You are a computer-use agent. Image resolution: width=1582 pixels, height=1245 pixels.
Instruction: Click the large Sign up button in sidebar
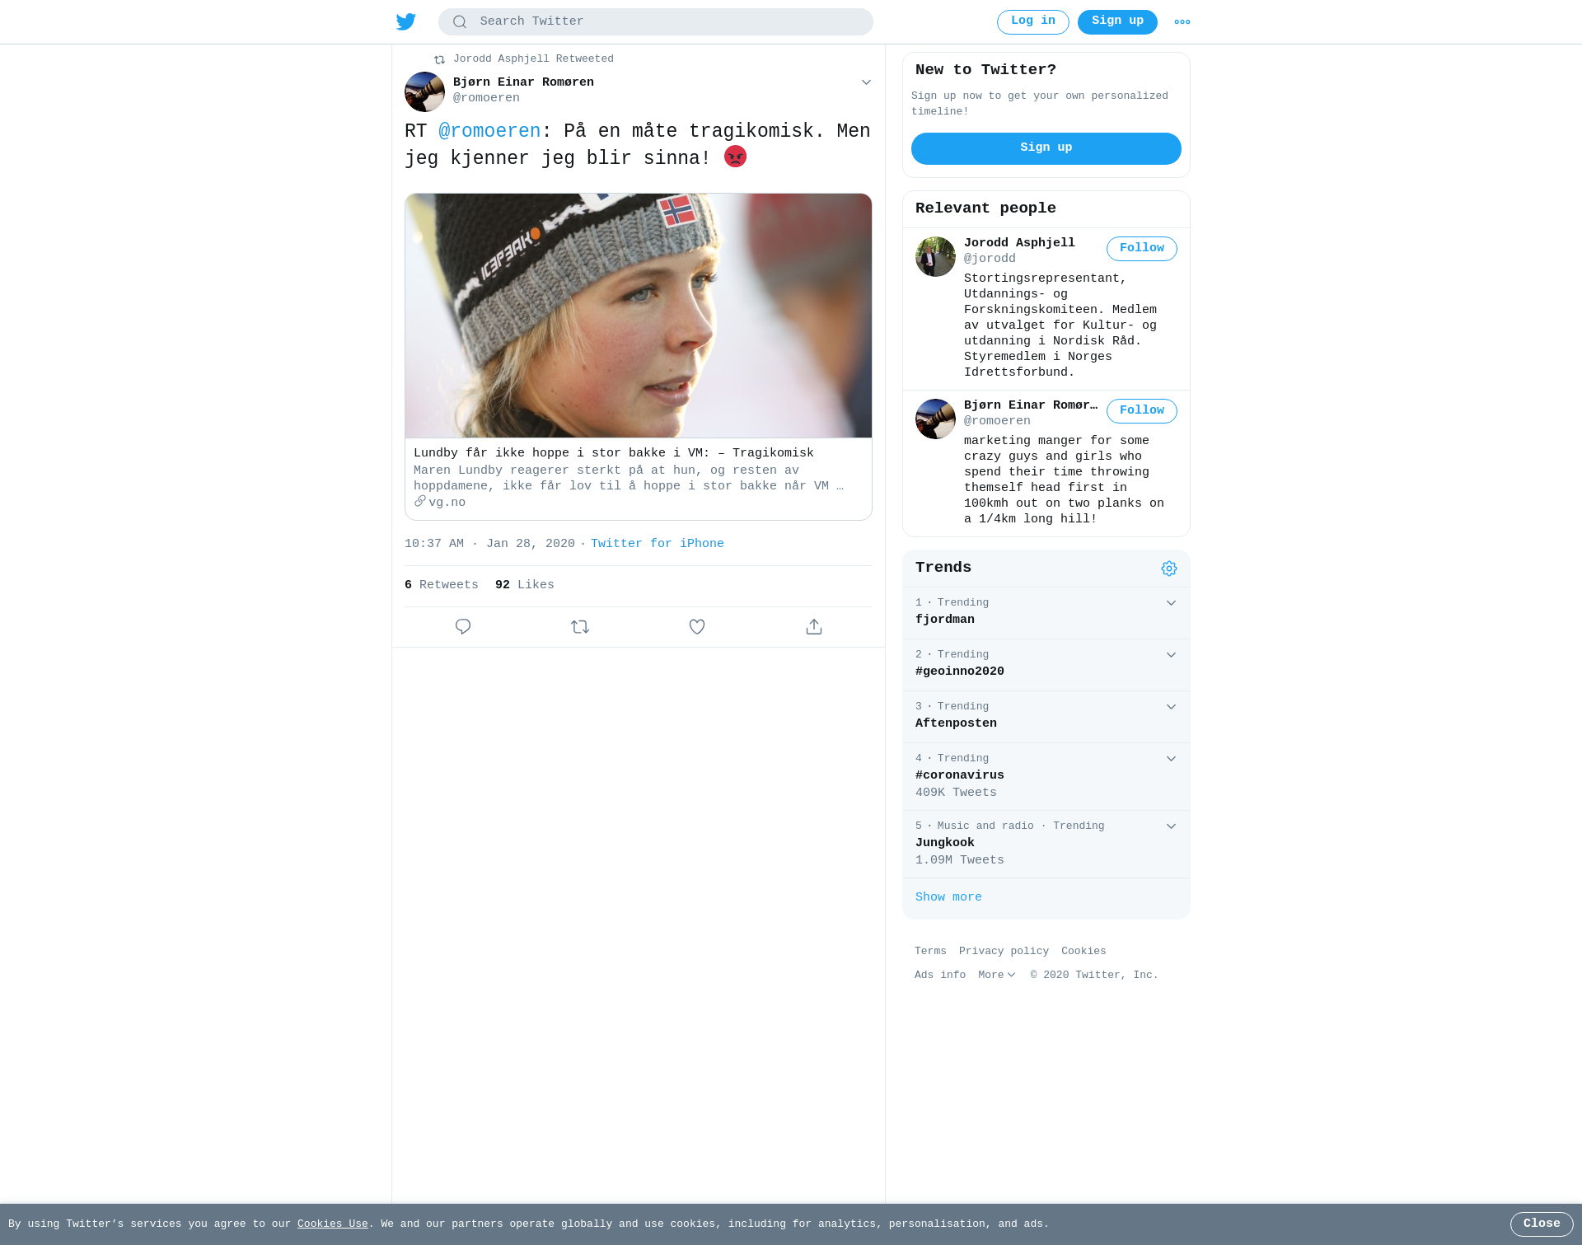(x=1046, y=148)
